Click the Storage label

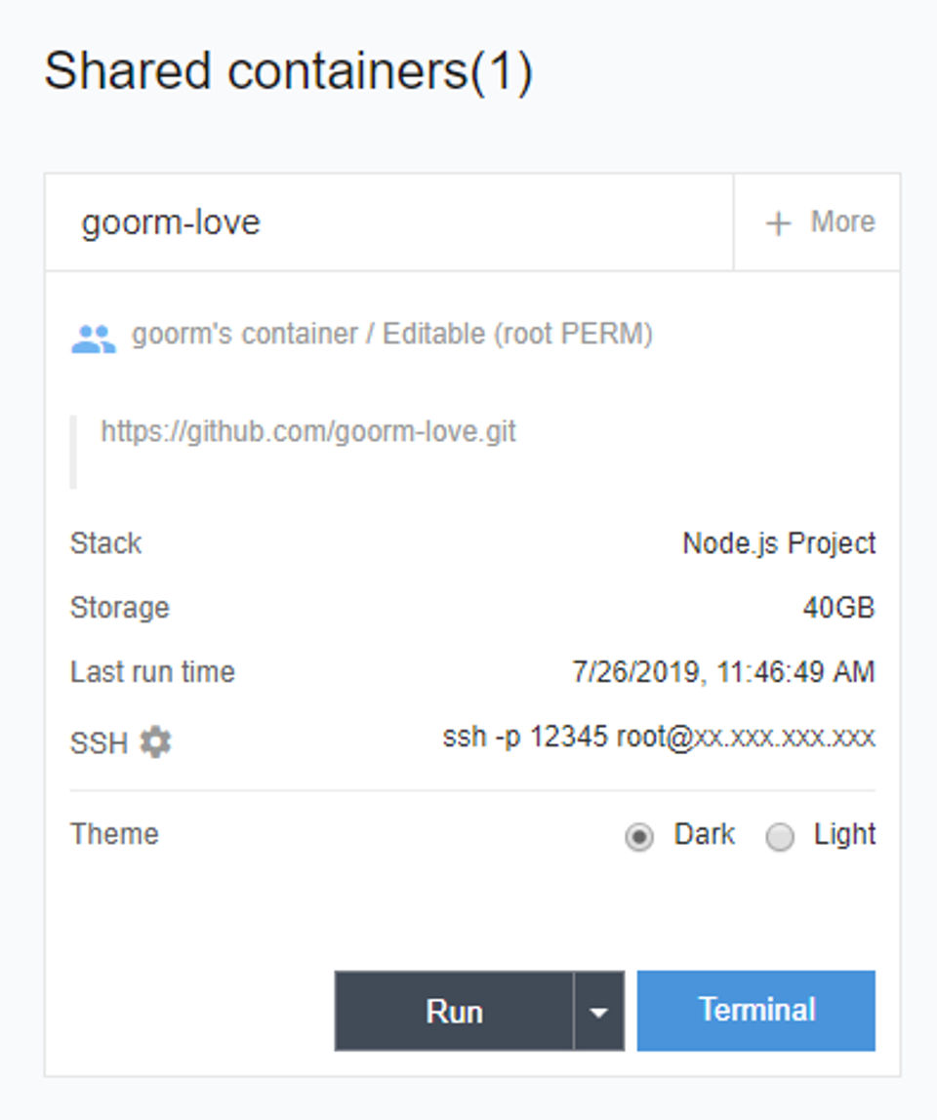pyautogui.click(x=119, y=608)
